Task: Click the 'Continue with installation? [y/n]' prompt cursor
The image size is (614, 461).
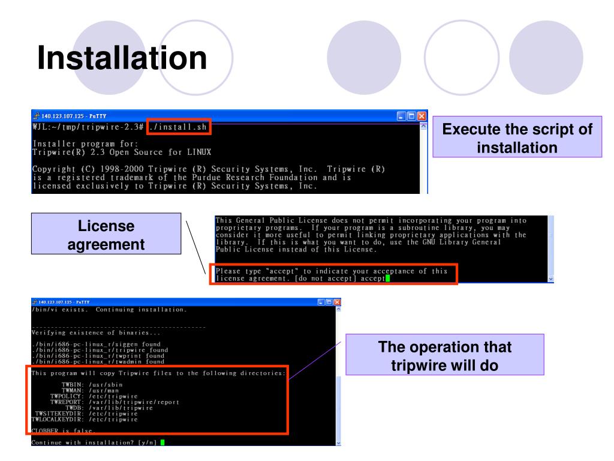Action: 162,442
